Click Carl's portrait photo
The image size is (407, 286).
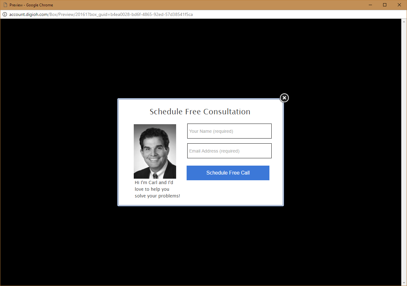click(155, 151)
